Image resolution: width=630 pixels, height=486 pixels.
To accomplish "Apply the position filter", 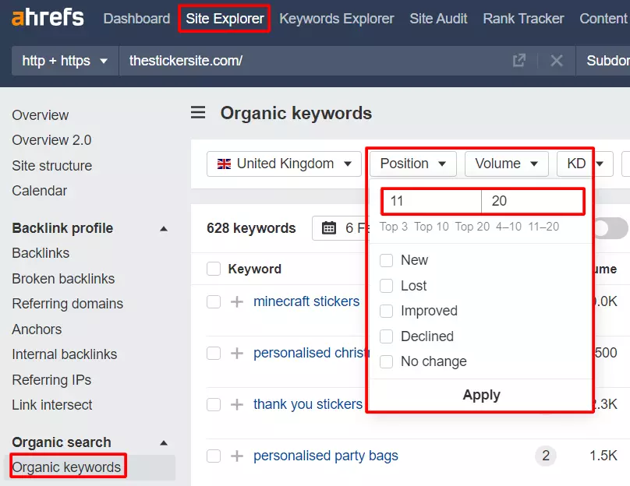I will pyautogui.click(x=481, y=396).
